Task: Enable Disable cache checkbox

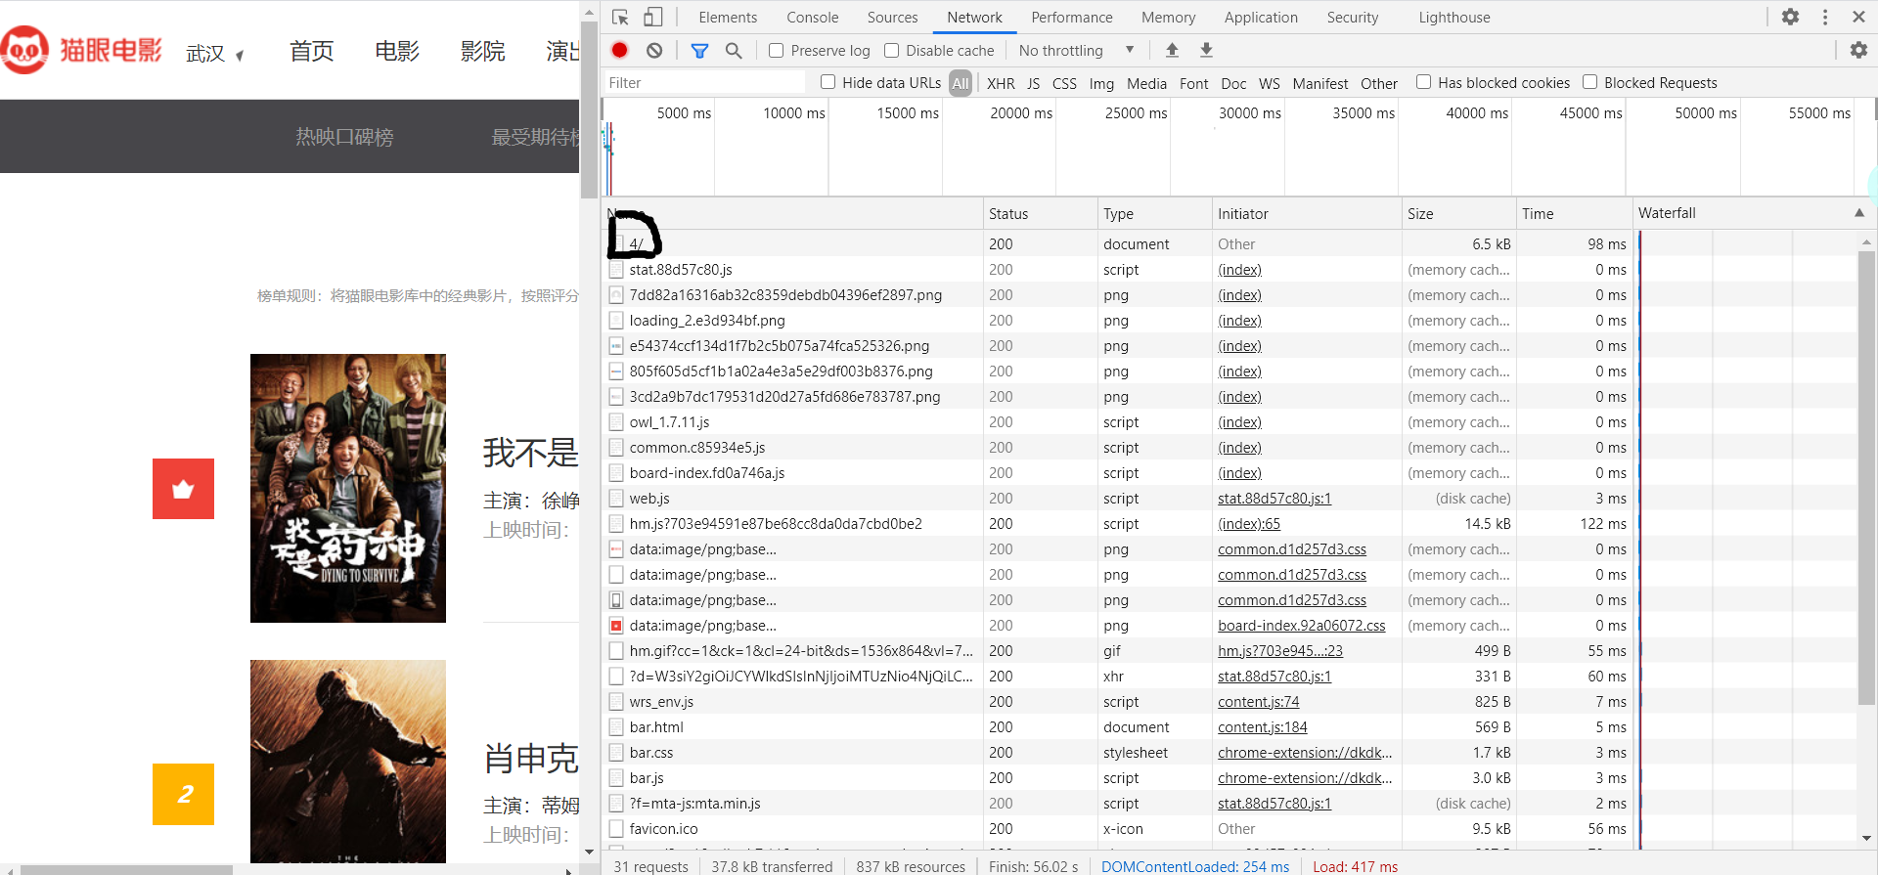Action: 891,51
